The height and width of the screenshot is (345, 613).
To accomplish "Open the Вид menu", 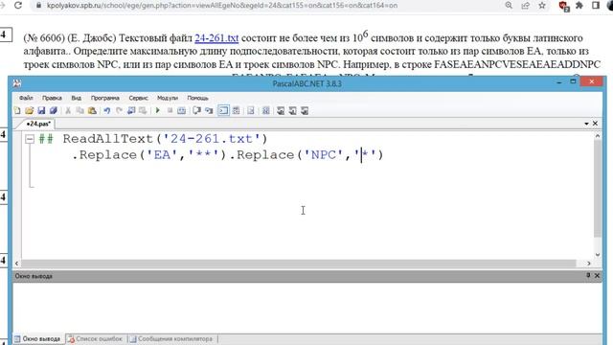I will (77, 98).
